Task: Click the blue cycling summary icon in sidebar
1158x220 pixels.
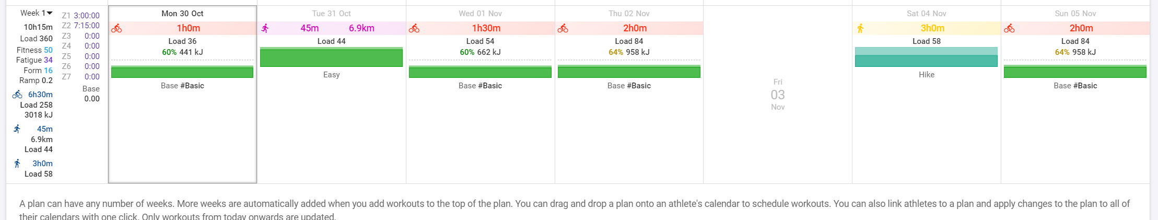Action: coord(17,95)
